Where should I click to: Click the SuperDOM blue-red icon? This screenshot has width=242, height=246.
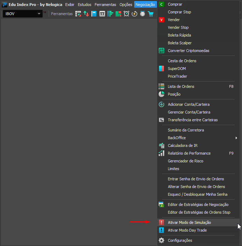point(161,69)
